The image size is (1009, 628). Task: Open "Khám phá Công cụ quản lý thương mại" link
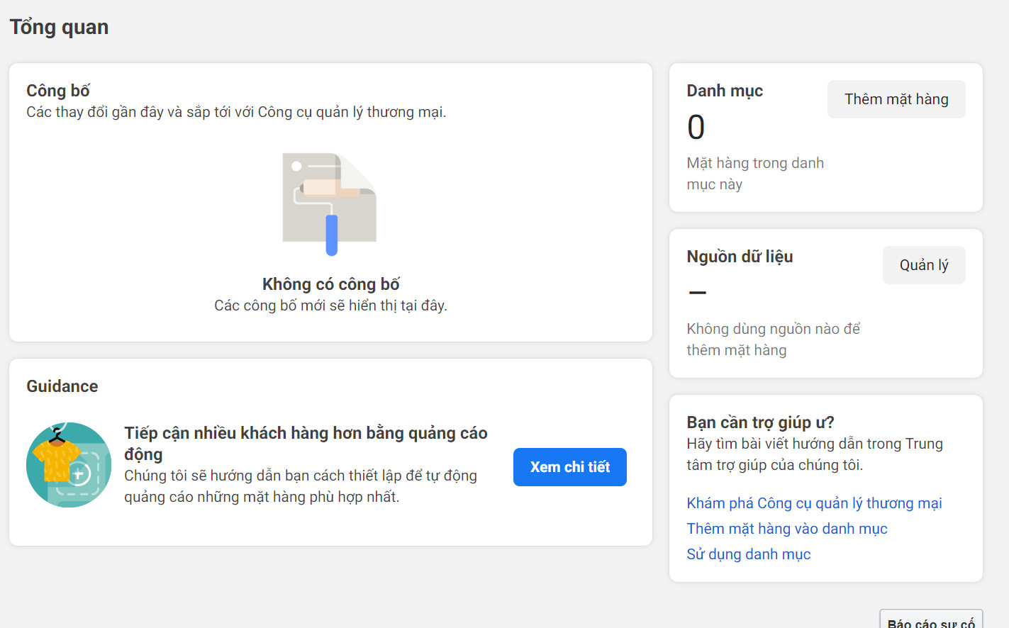pos(814,503)
